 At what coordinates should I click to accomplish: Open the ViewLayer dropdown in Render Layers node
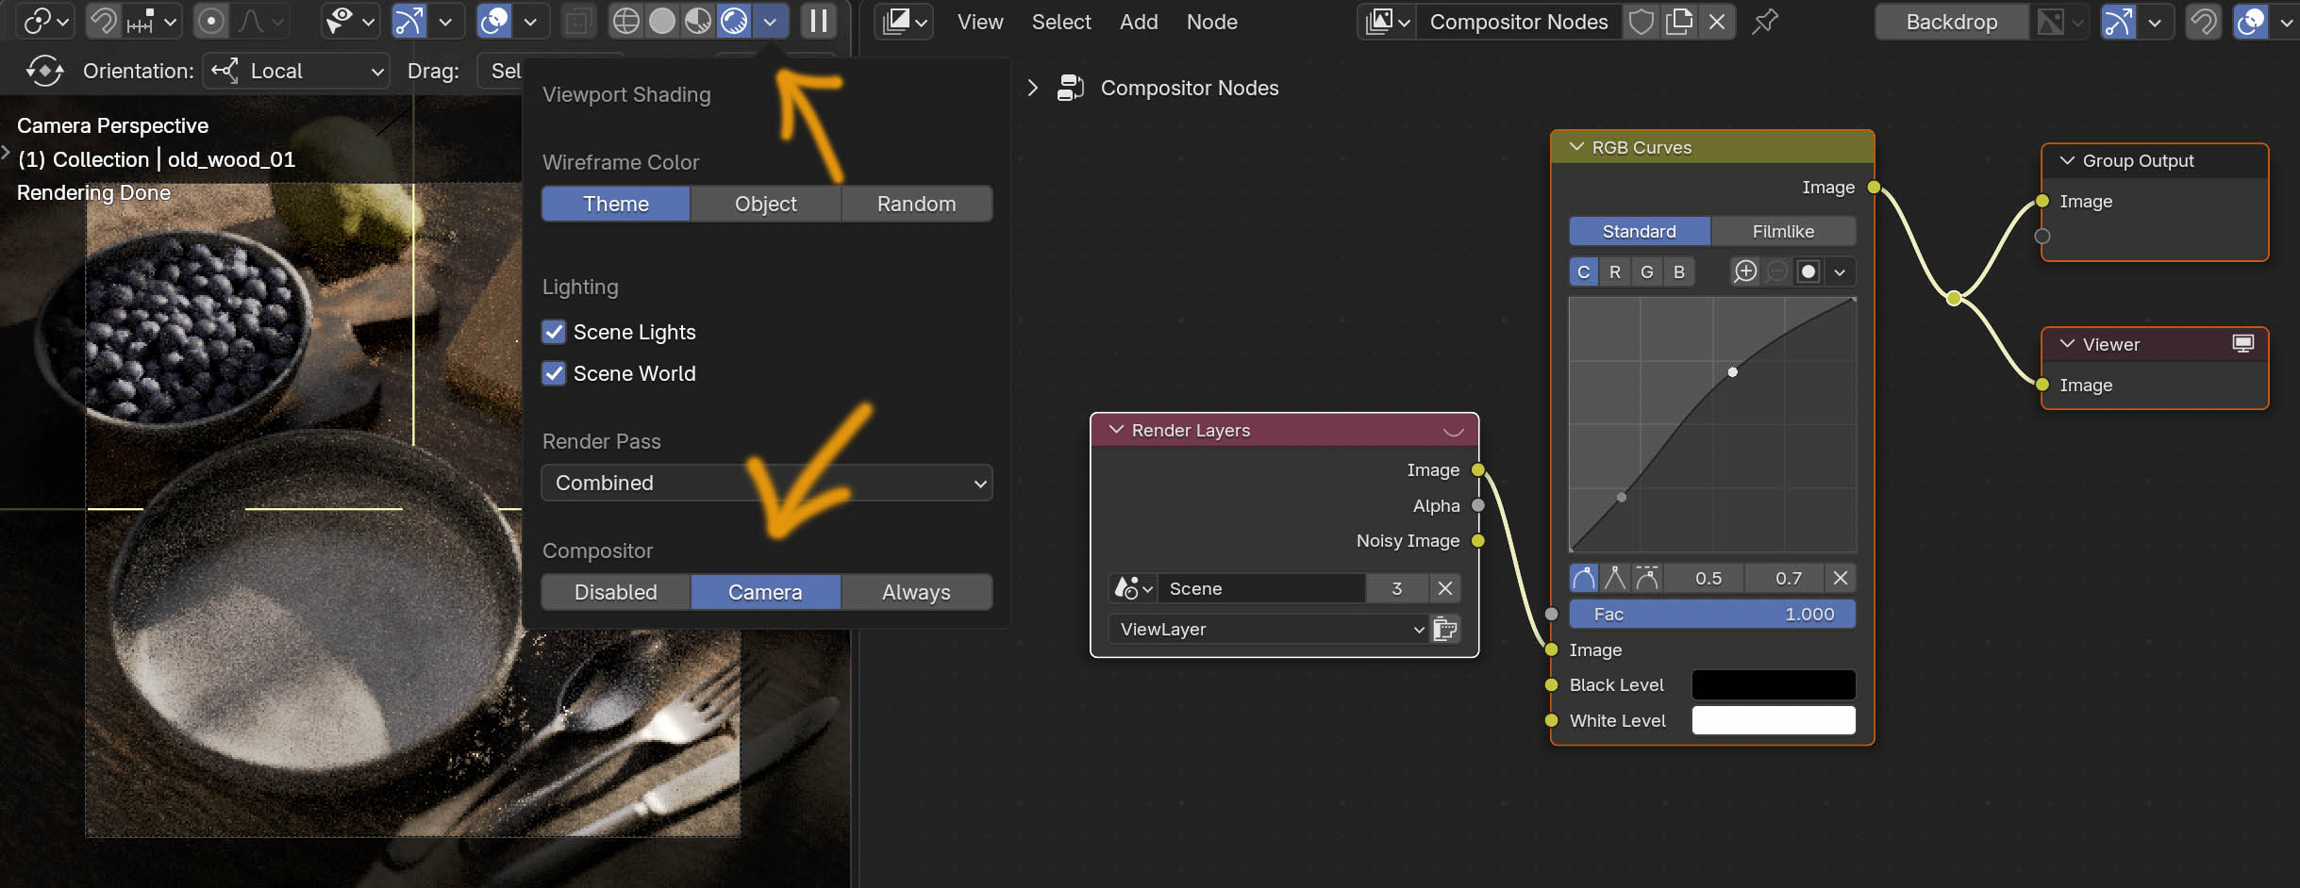click(x=1267, y=629)
